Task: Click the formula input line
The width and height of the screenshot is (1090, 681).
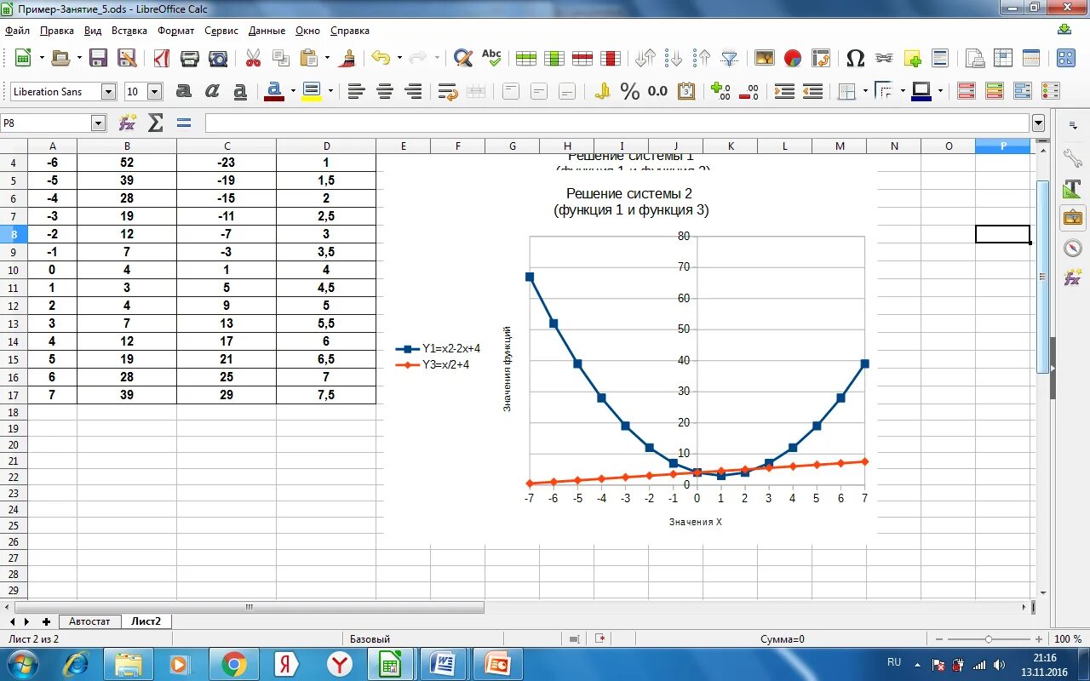Action: tap(617, 123)
